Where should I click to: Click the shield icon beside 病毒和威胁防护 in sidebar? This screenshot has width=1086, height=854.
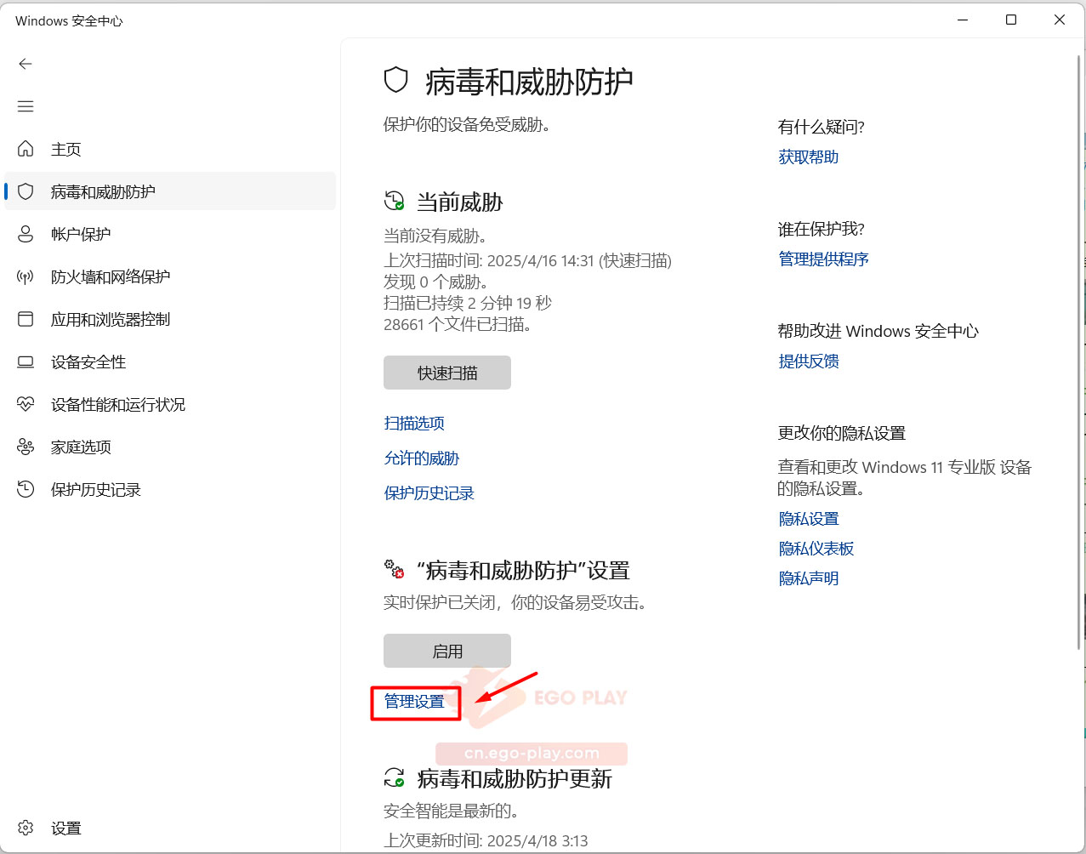click(x=26, y=191)
